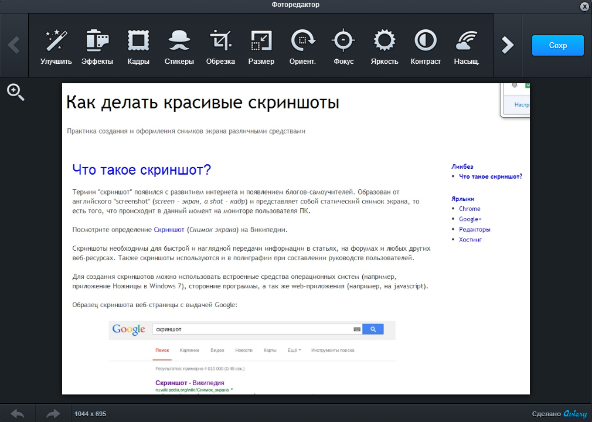Image resolution: width=592 pixels, height=422 pixels.
Task: Click Скриншот - Википедия search result
Action: pyautogui.click(x=190, y=383)
